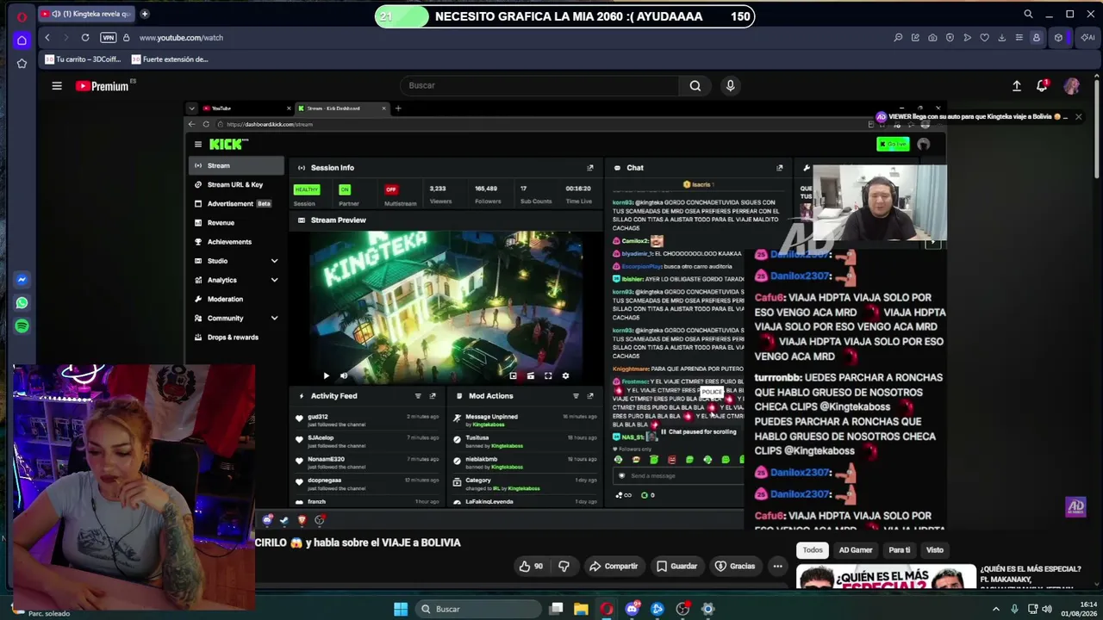The width and height of the screenshot is (1103, 620).
Task: Like the video with 90 likes
Action: point(532,566)
